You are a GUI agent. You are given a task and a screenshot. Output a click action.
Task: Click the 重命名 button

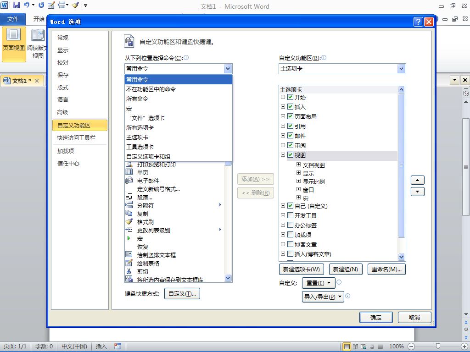pos(386,269)
